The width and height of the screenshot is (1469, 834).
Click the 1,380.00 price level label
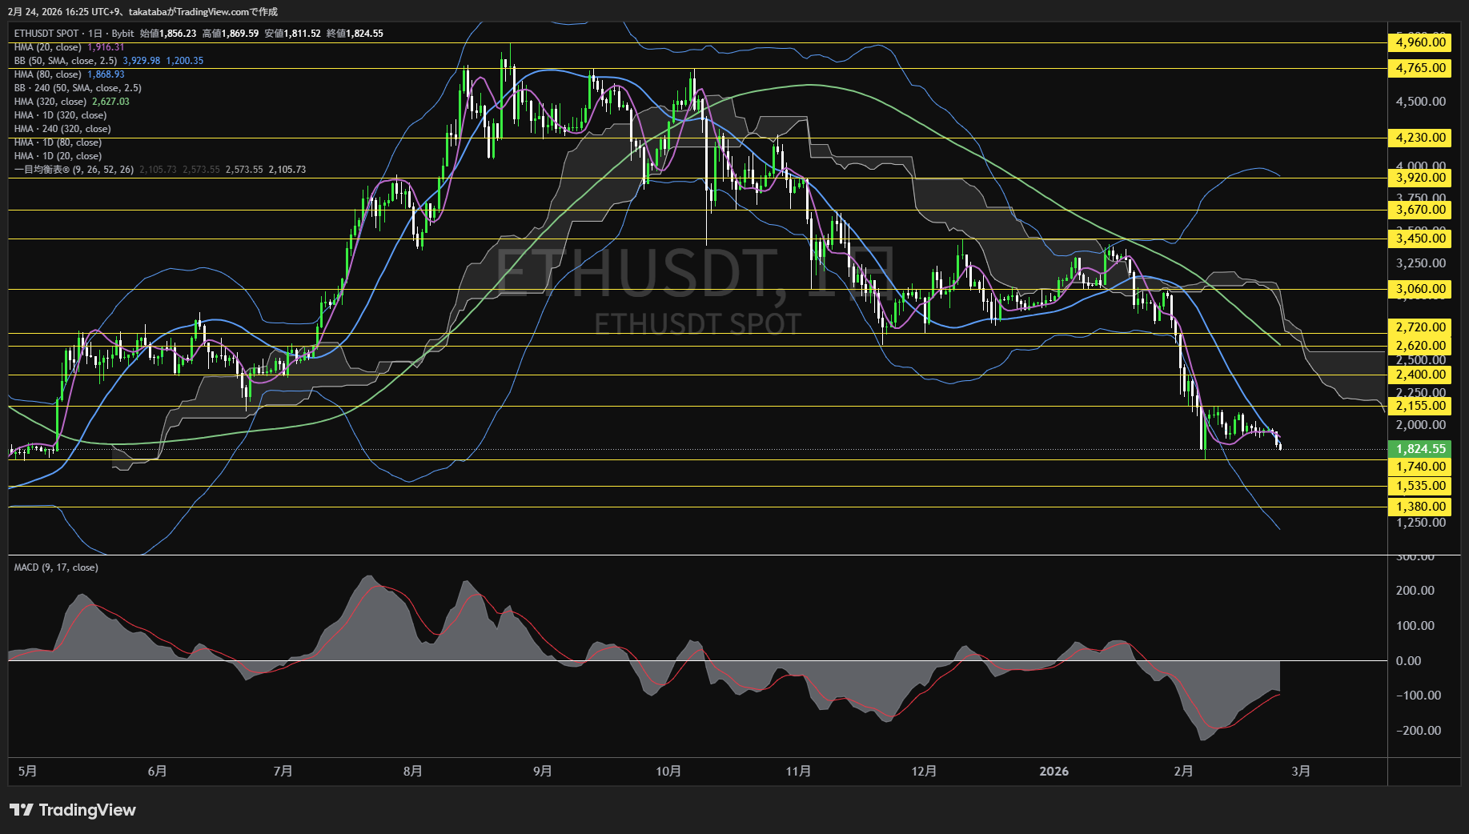click(1420, 507)
